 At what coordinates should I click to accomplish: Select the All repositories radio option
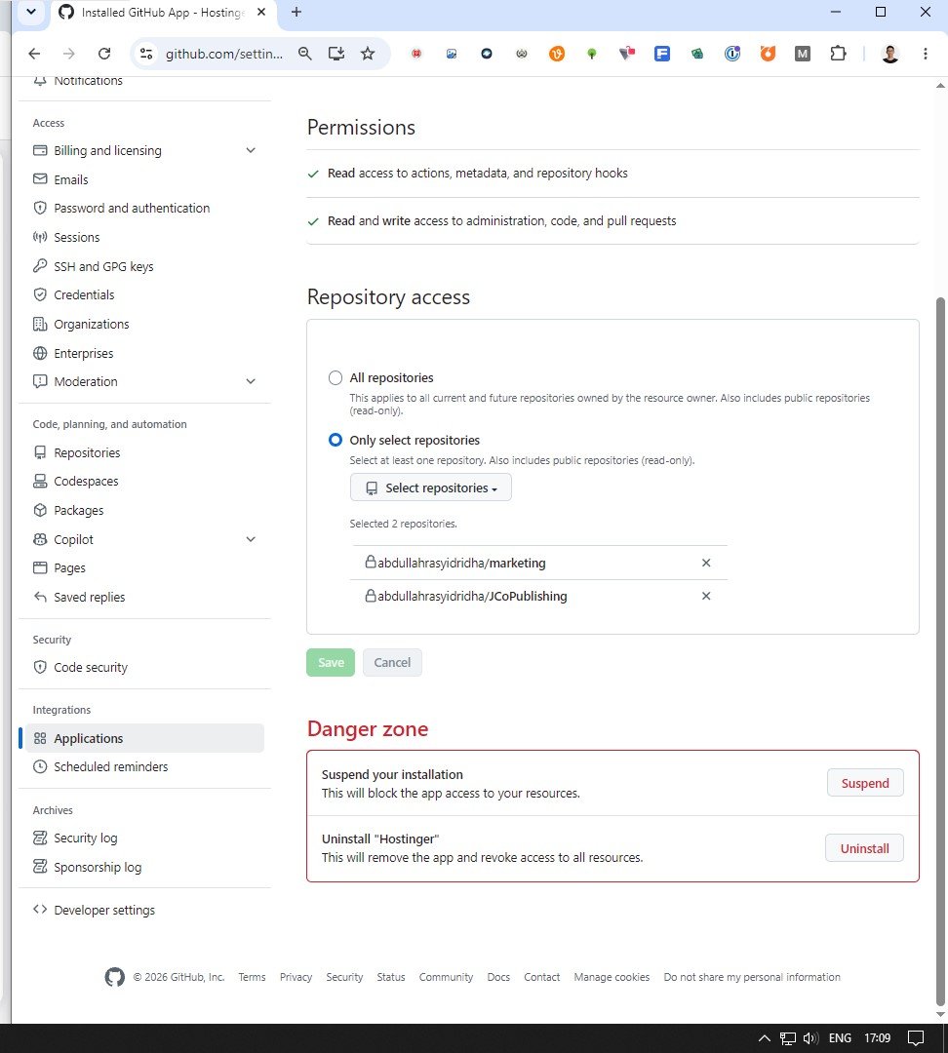tap(336, 377)
